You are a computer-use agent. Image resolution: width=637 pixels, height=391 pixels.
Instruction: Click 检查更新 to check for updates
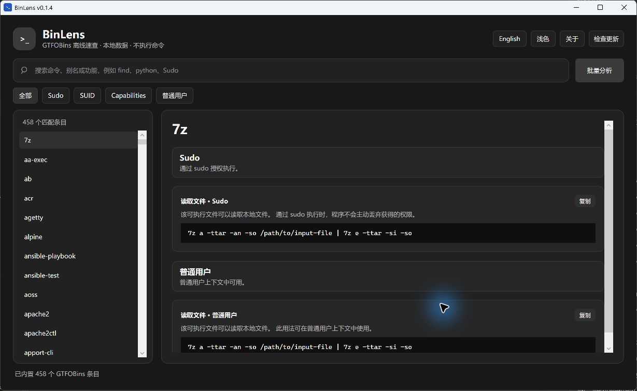pos(606,39)
